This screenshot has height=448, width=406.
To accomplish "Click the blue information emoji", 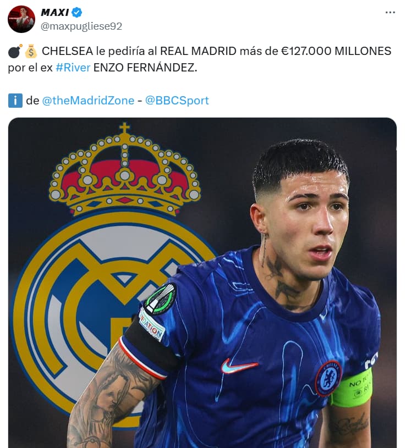I will [x=15, y=101].
